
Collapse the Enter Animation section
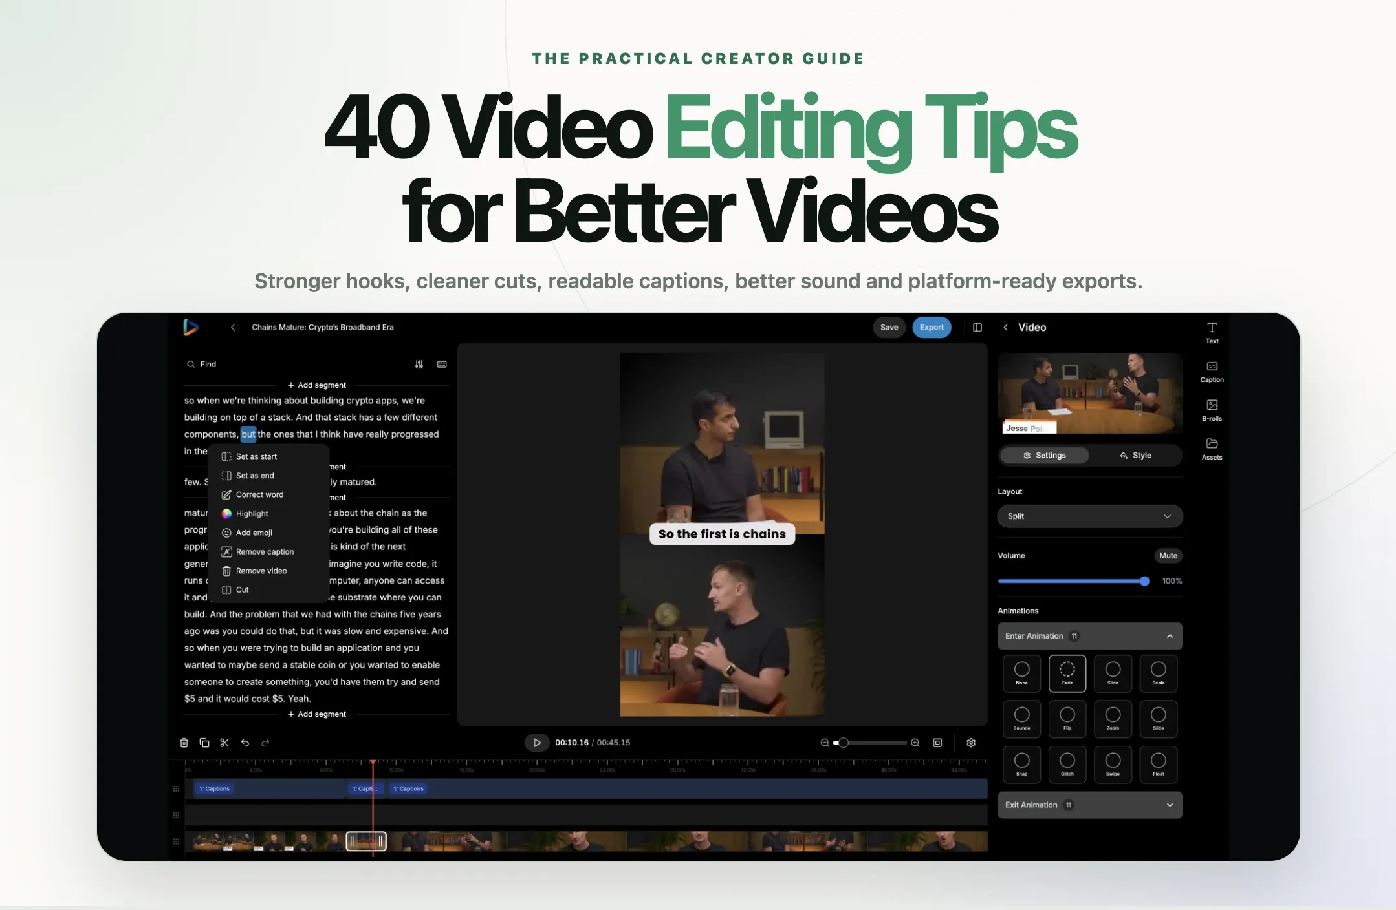tap(1090, 636)
